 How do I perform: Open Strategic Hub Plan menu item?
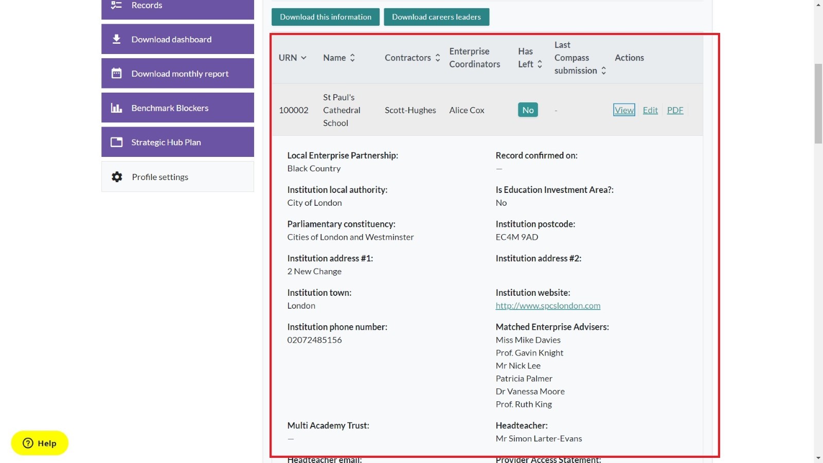click(177, 142)
